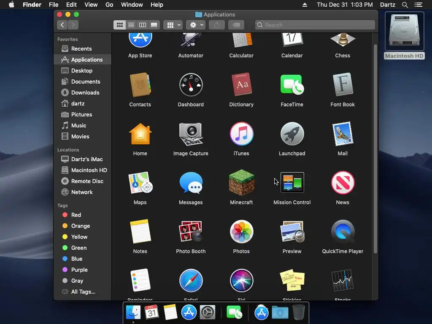Click the Launchpad rocket icon
Viewport: 432px width, 324px height.
point(292,134)
